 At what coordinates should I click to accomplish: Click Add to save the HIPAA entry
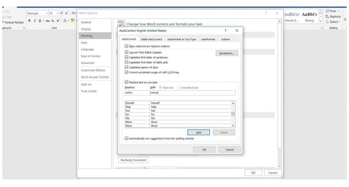[199, 132]
